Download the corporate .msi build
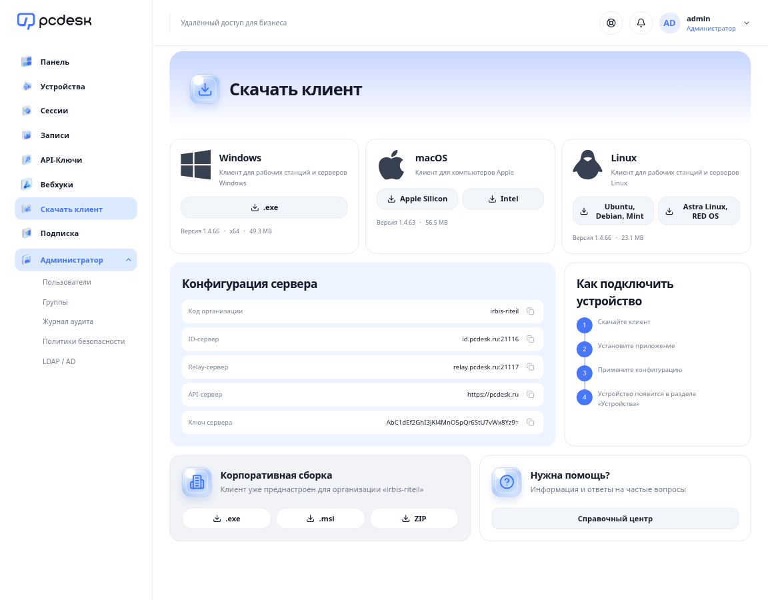This screenshot has width=768, height=600. 320,519
